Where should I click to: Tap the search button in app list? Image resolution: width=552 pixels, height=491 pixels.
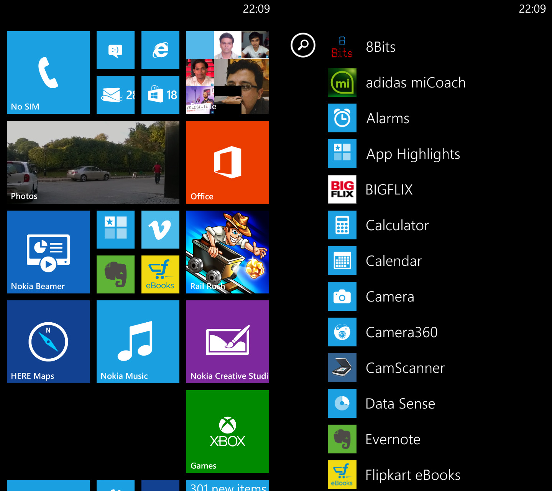coord(303,45)
